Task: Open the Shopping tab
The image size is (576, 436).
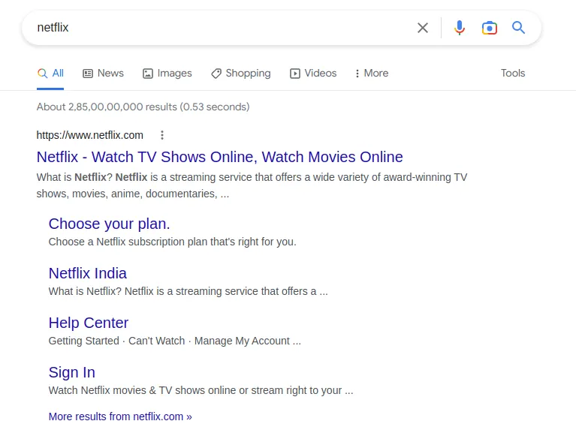Action: 241,73
